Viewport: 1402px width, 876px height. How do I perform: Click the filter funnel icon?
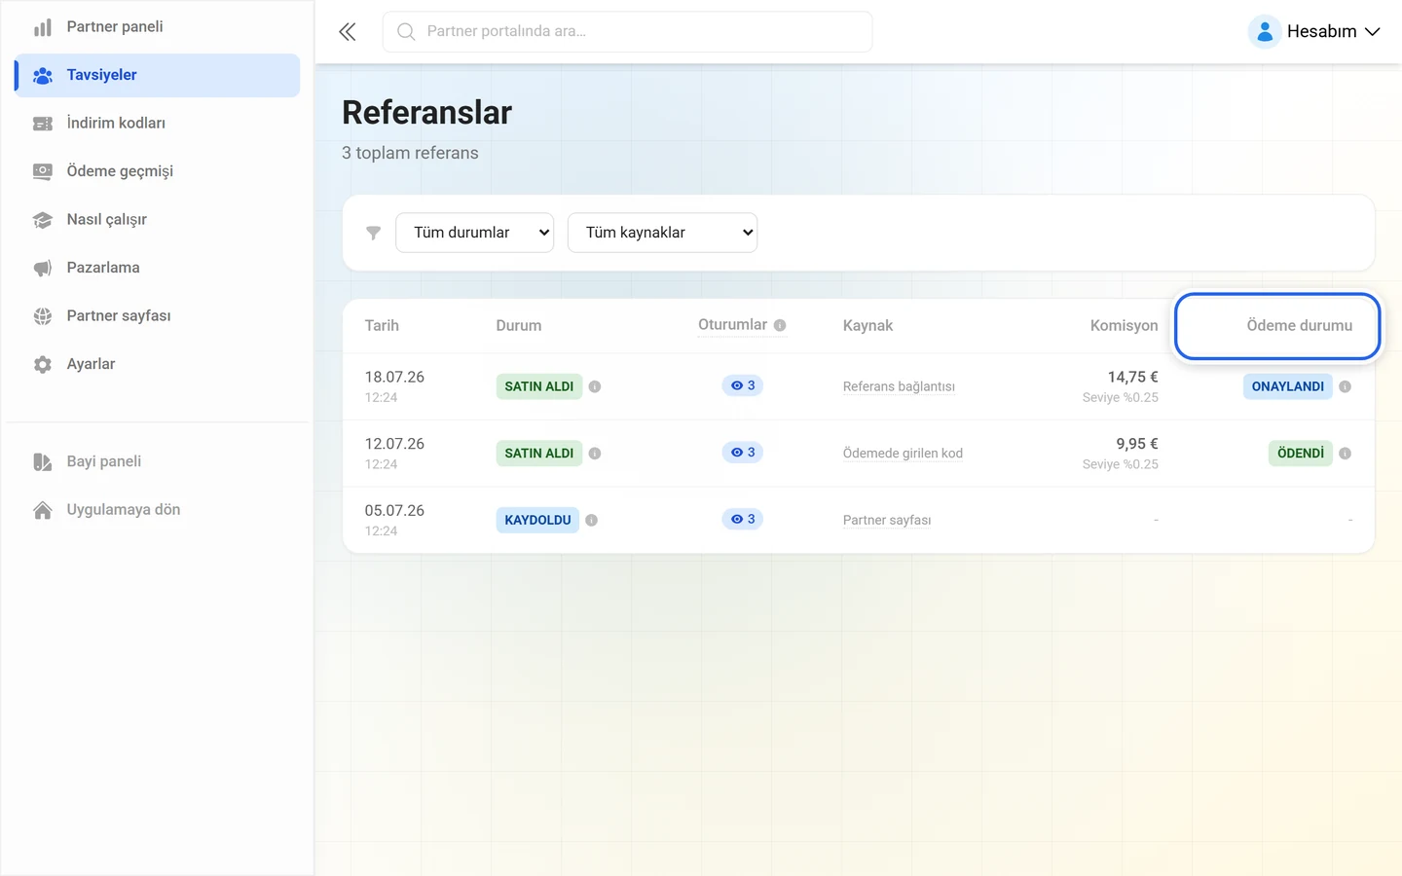(373, 233)
